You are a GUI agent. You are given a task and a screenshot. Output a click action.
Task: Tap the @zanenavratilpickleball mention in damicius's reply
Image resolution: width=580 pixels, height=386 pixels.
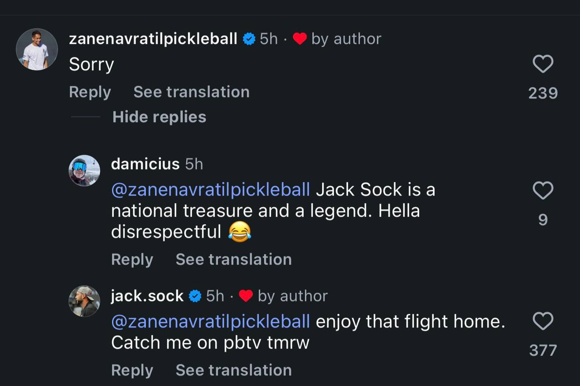tap(211, 190)
